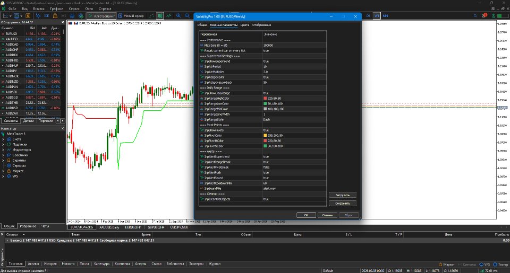Select the green candlestick chart icon
510x273 pixels.
[160, 15]
